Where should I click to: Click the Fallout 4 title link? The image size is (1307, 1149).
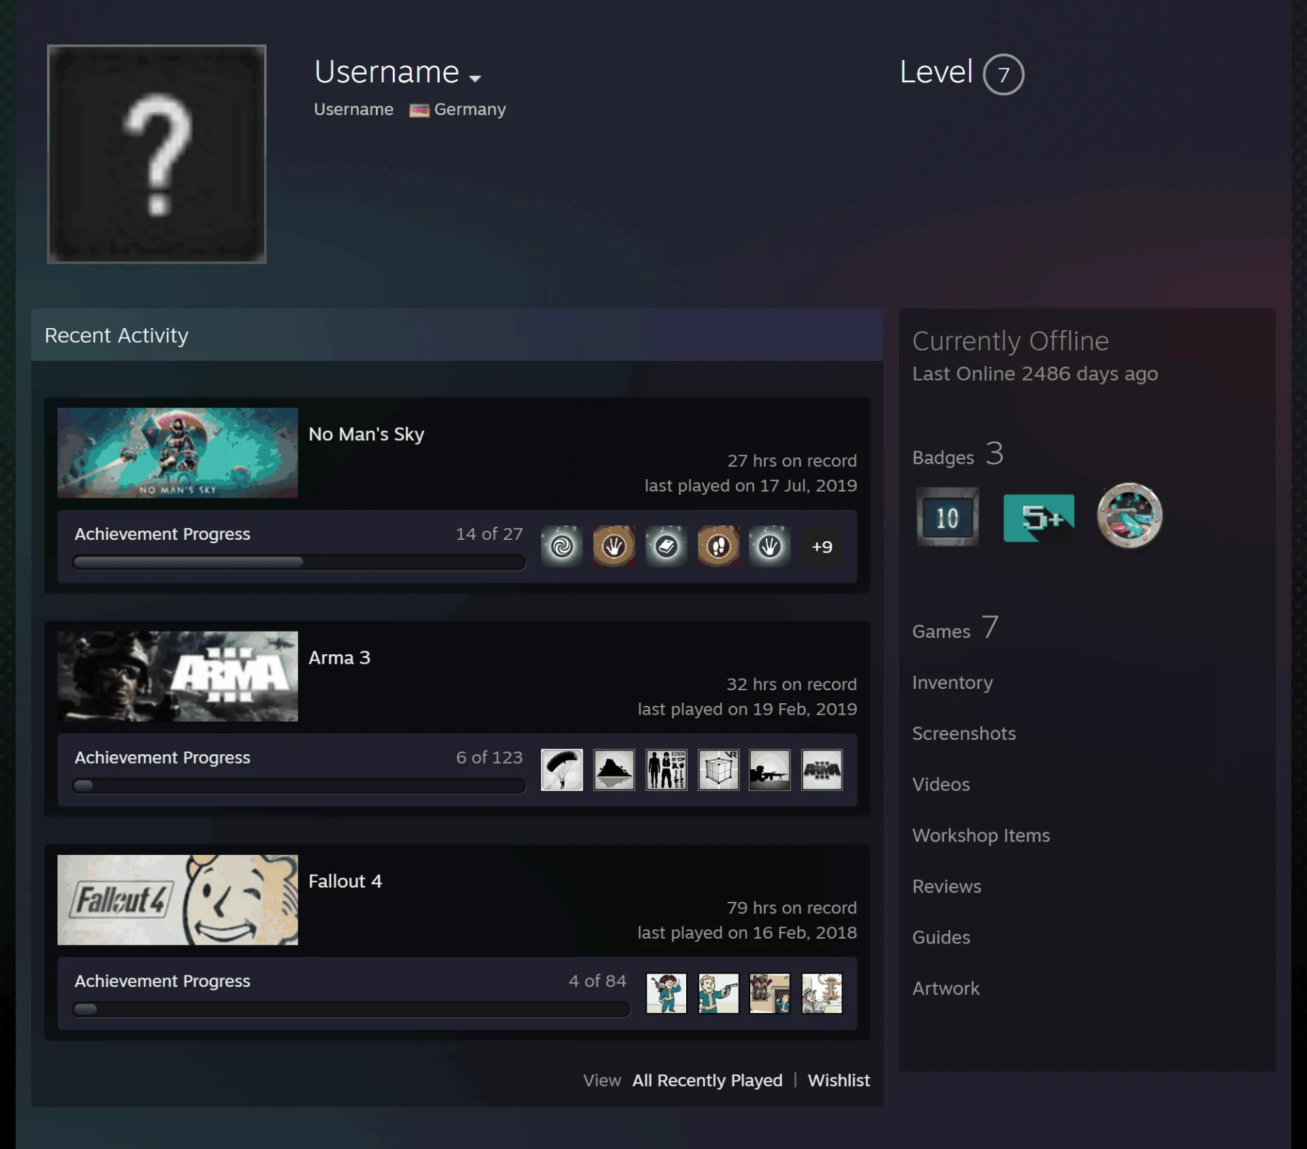[x=345, y=881]
